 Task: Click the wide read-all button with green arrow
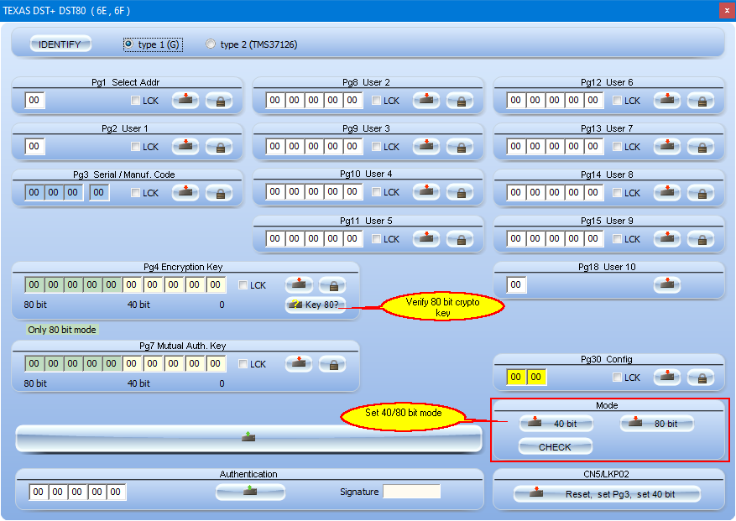(248, 439)
